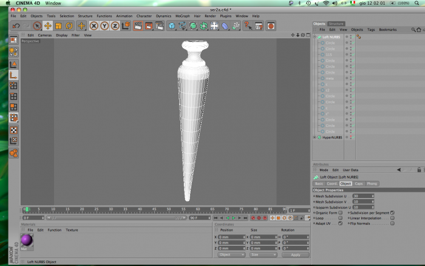Open the Plugins menu
The height and width of the screenshot is (266, 425).
pyautogui.click(x=225, y=16)
